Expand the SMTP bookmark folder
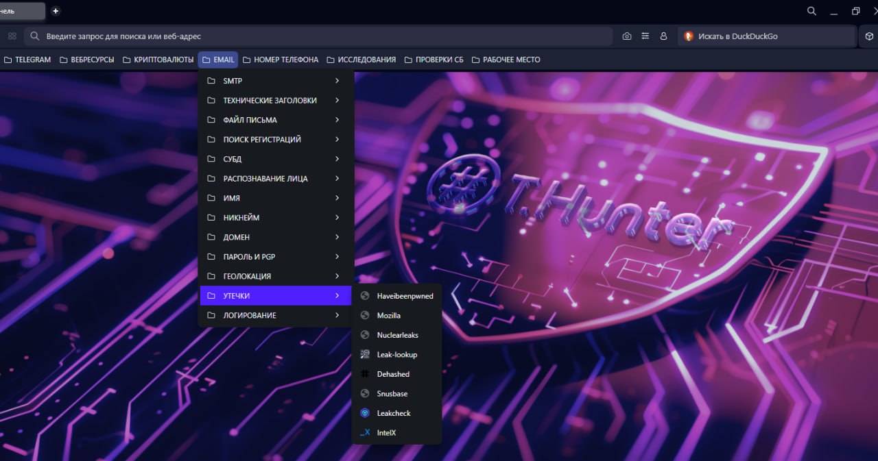 coord(274,81)
